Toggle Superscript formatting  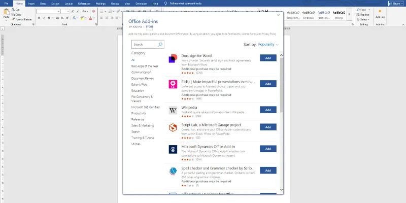(x=67, y=18)
